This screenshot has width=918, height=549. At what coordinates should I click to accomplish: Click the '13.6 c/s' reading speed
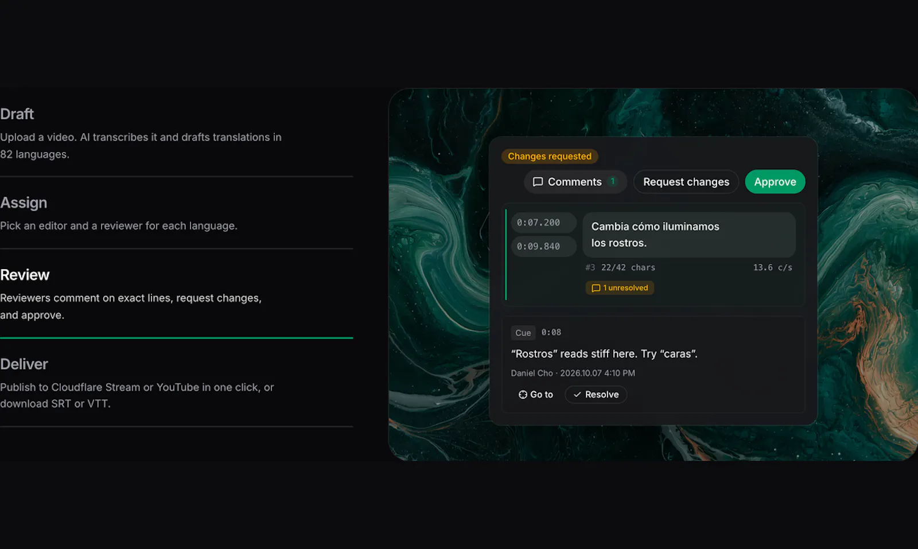pyautogui.click(x=773, y=267)
